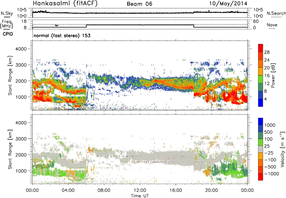Click the 'Velocity [m s-1]' color bar label
The height and width of the screenshot is (198, 286).
282,149
